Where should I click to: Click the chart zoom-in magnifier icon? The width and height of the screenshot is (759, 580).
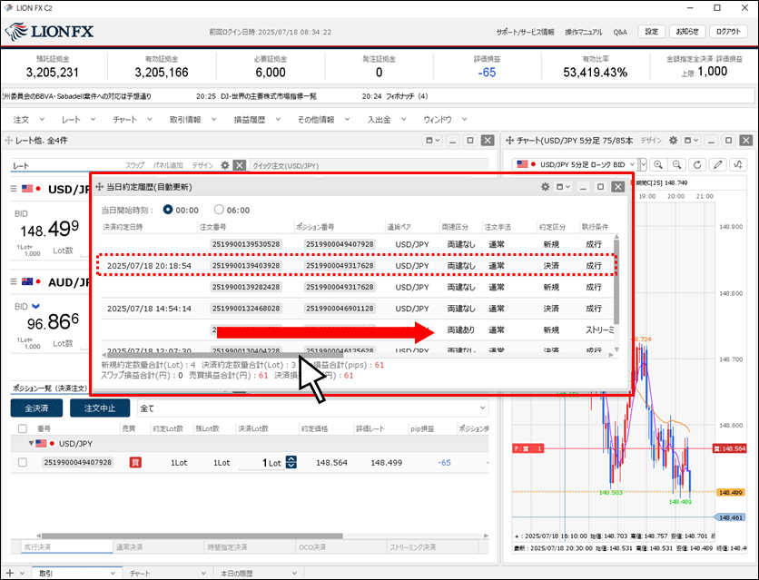[x=656, y=164]
